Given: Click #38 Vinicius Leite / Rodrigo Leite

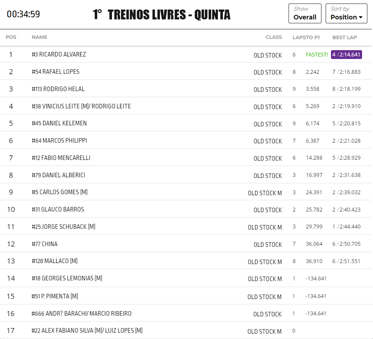Looking at the screenshot, I should (x=81, y=106).
